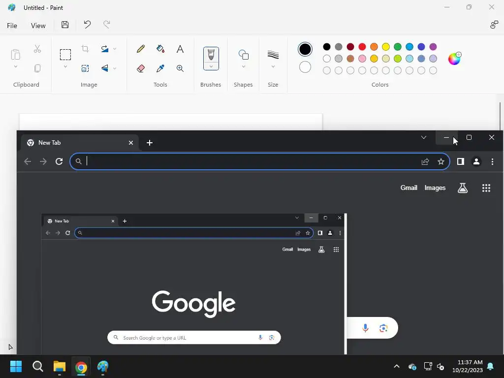
Task: Reload the page in Chrome
Action: click(x=59, y=161)
